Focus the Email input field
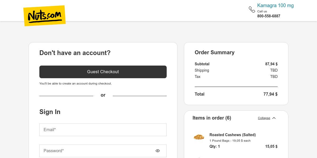Image resolution: width=317 pixels, height=158 pixels. 103,130
